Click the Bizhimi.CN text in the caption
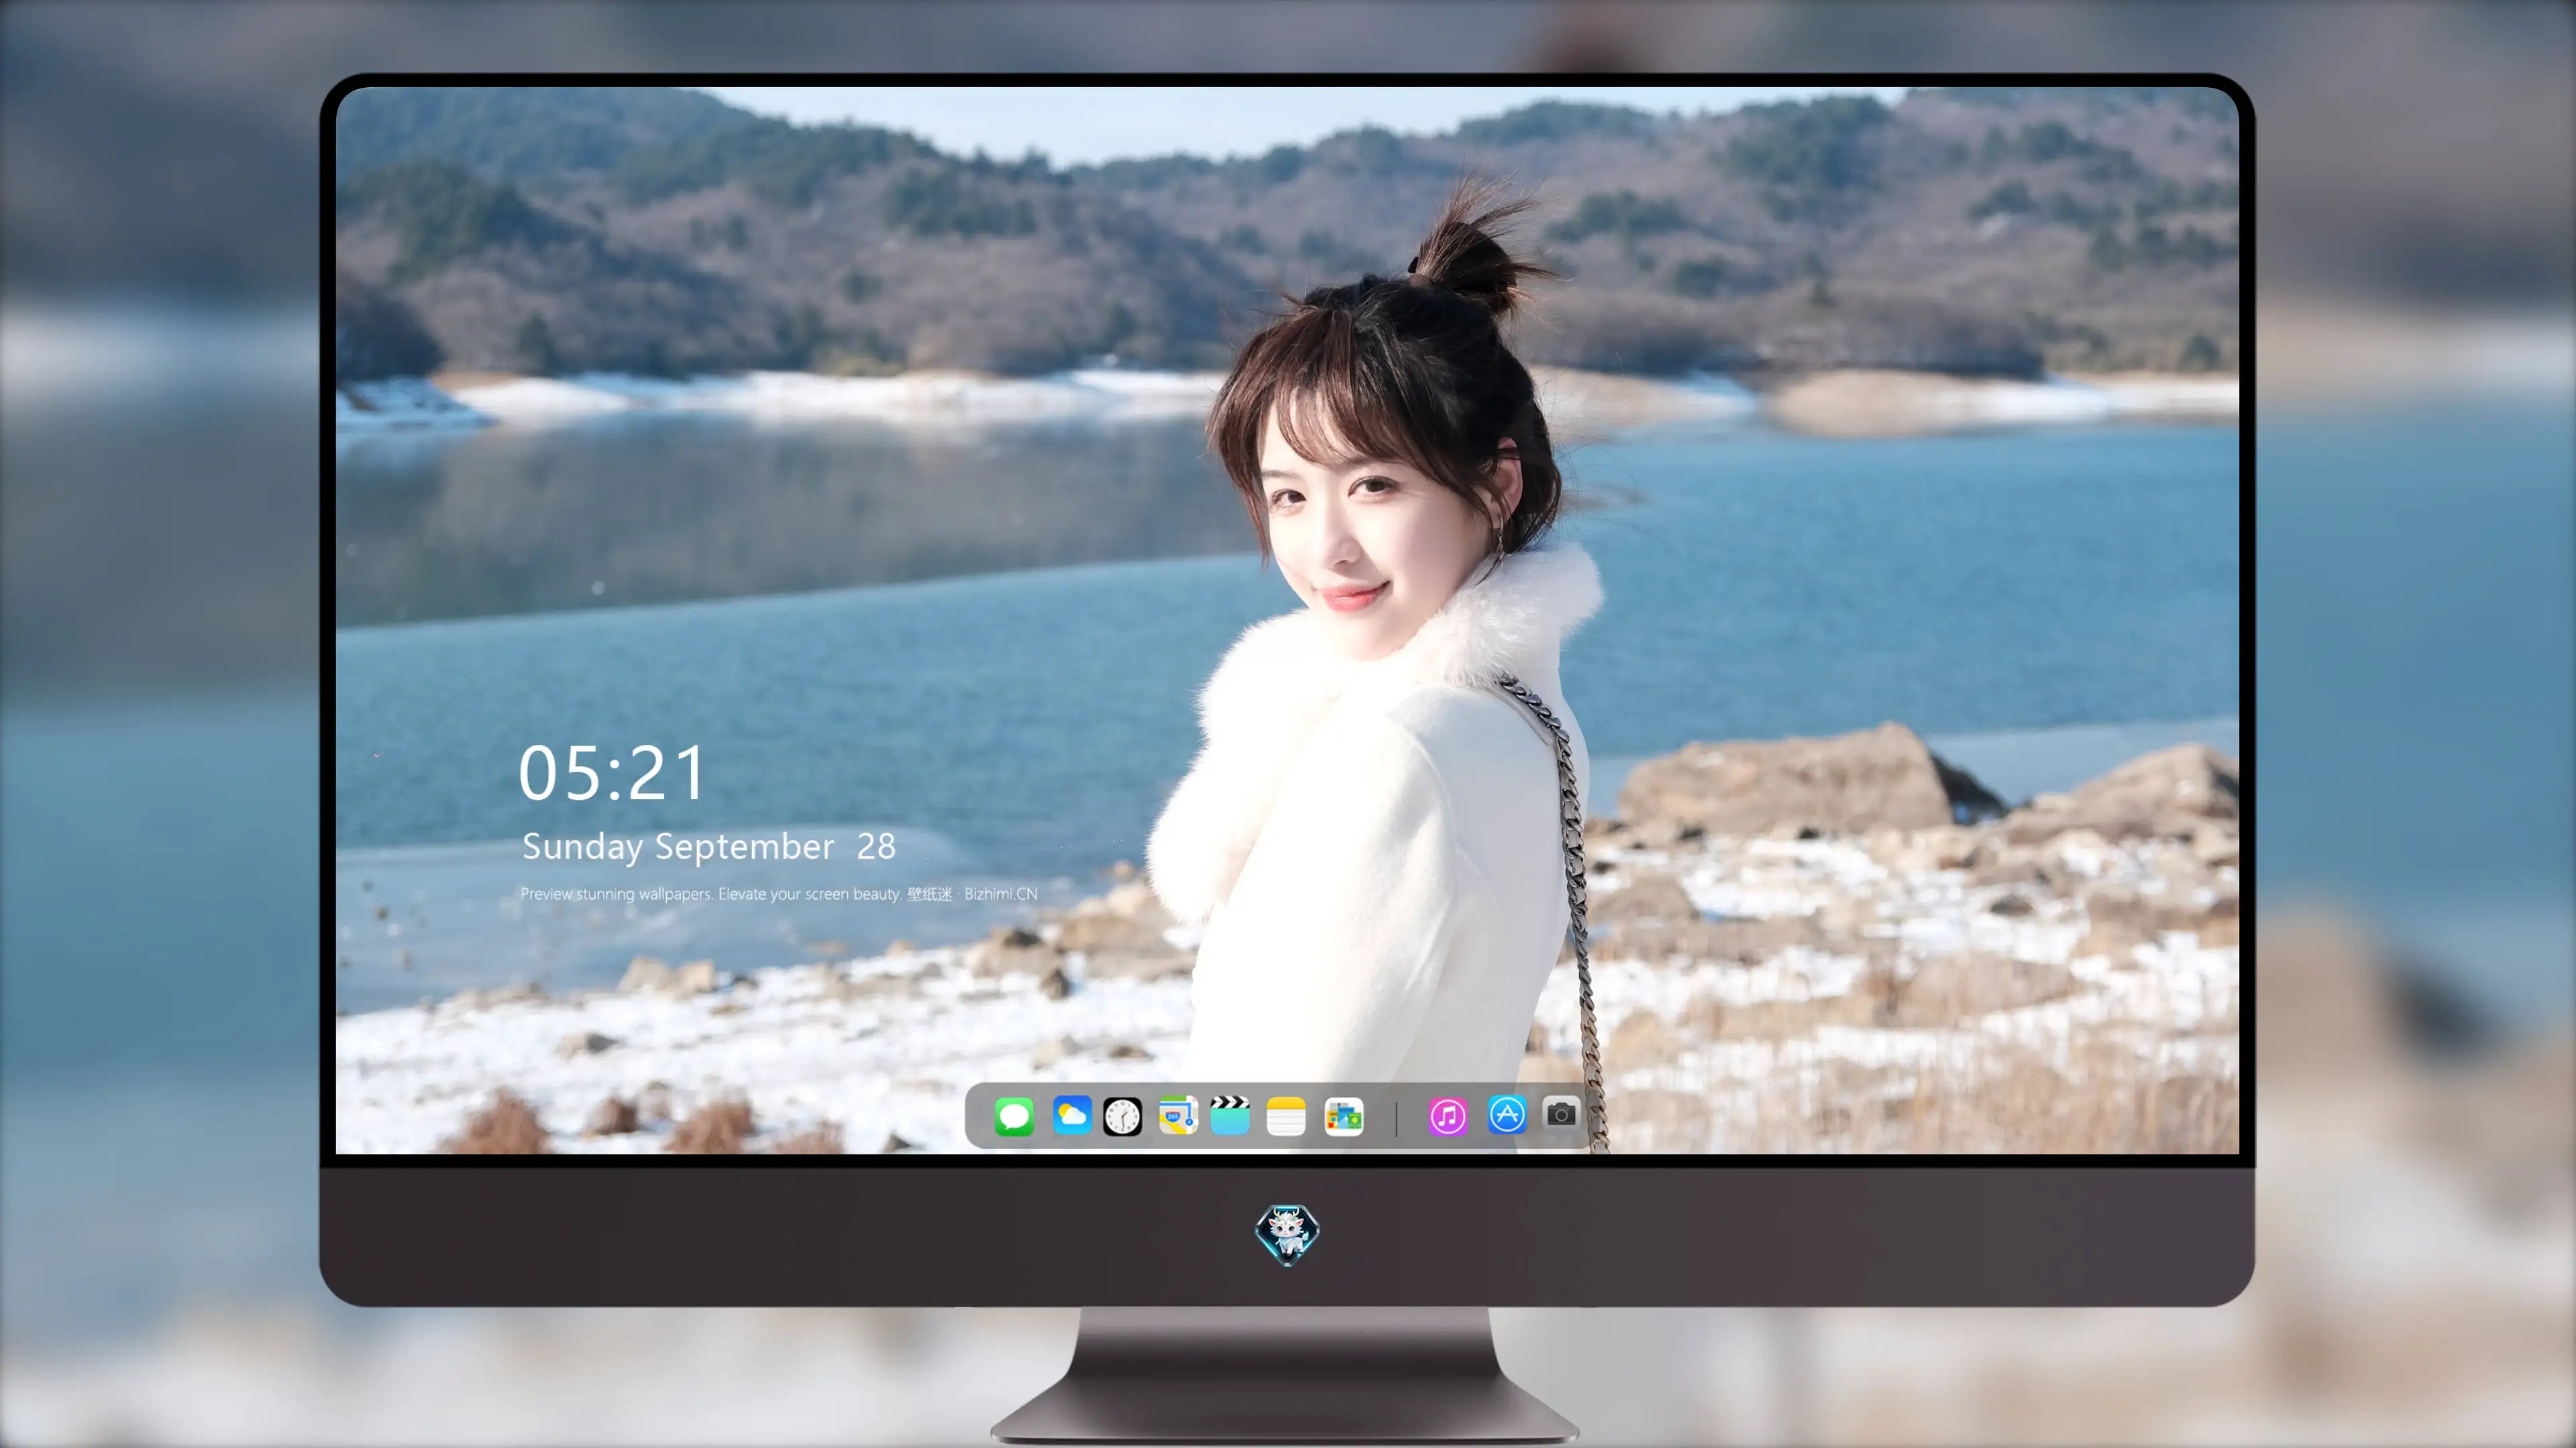 (1001, 894)
